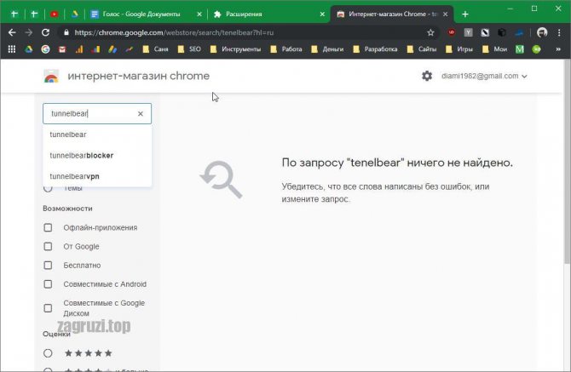Image resolution: width=571 pixels, height=372 pixels.
Task: Show more bookmarks with the double chevron
Action: pyautogui.click(x=558, y=49)
